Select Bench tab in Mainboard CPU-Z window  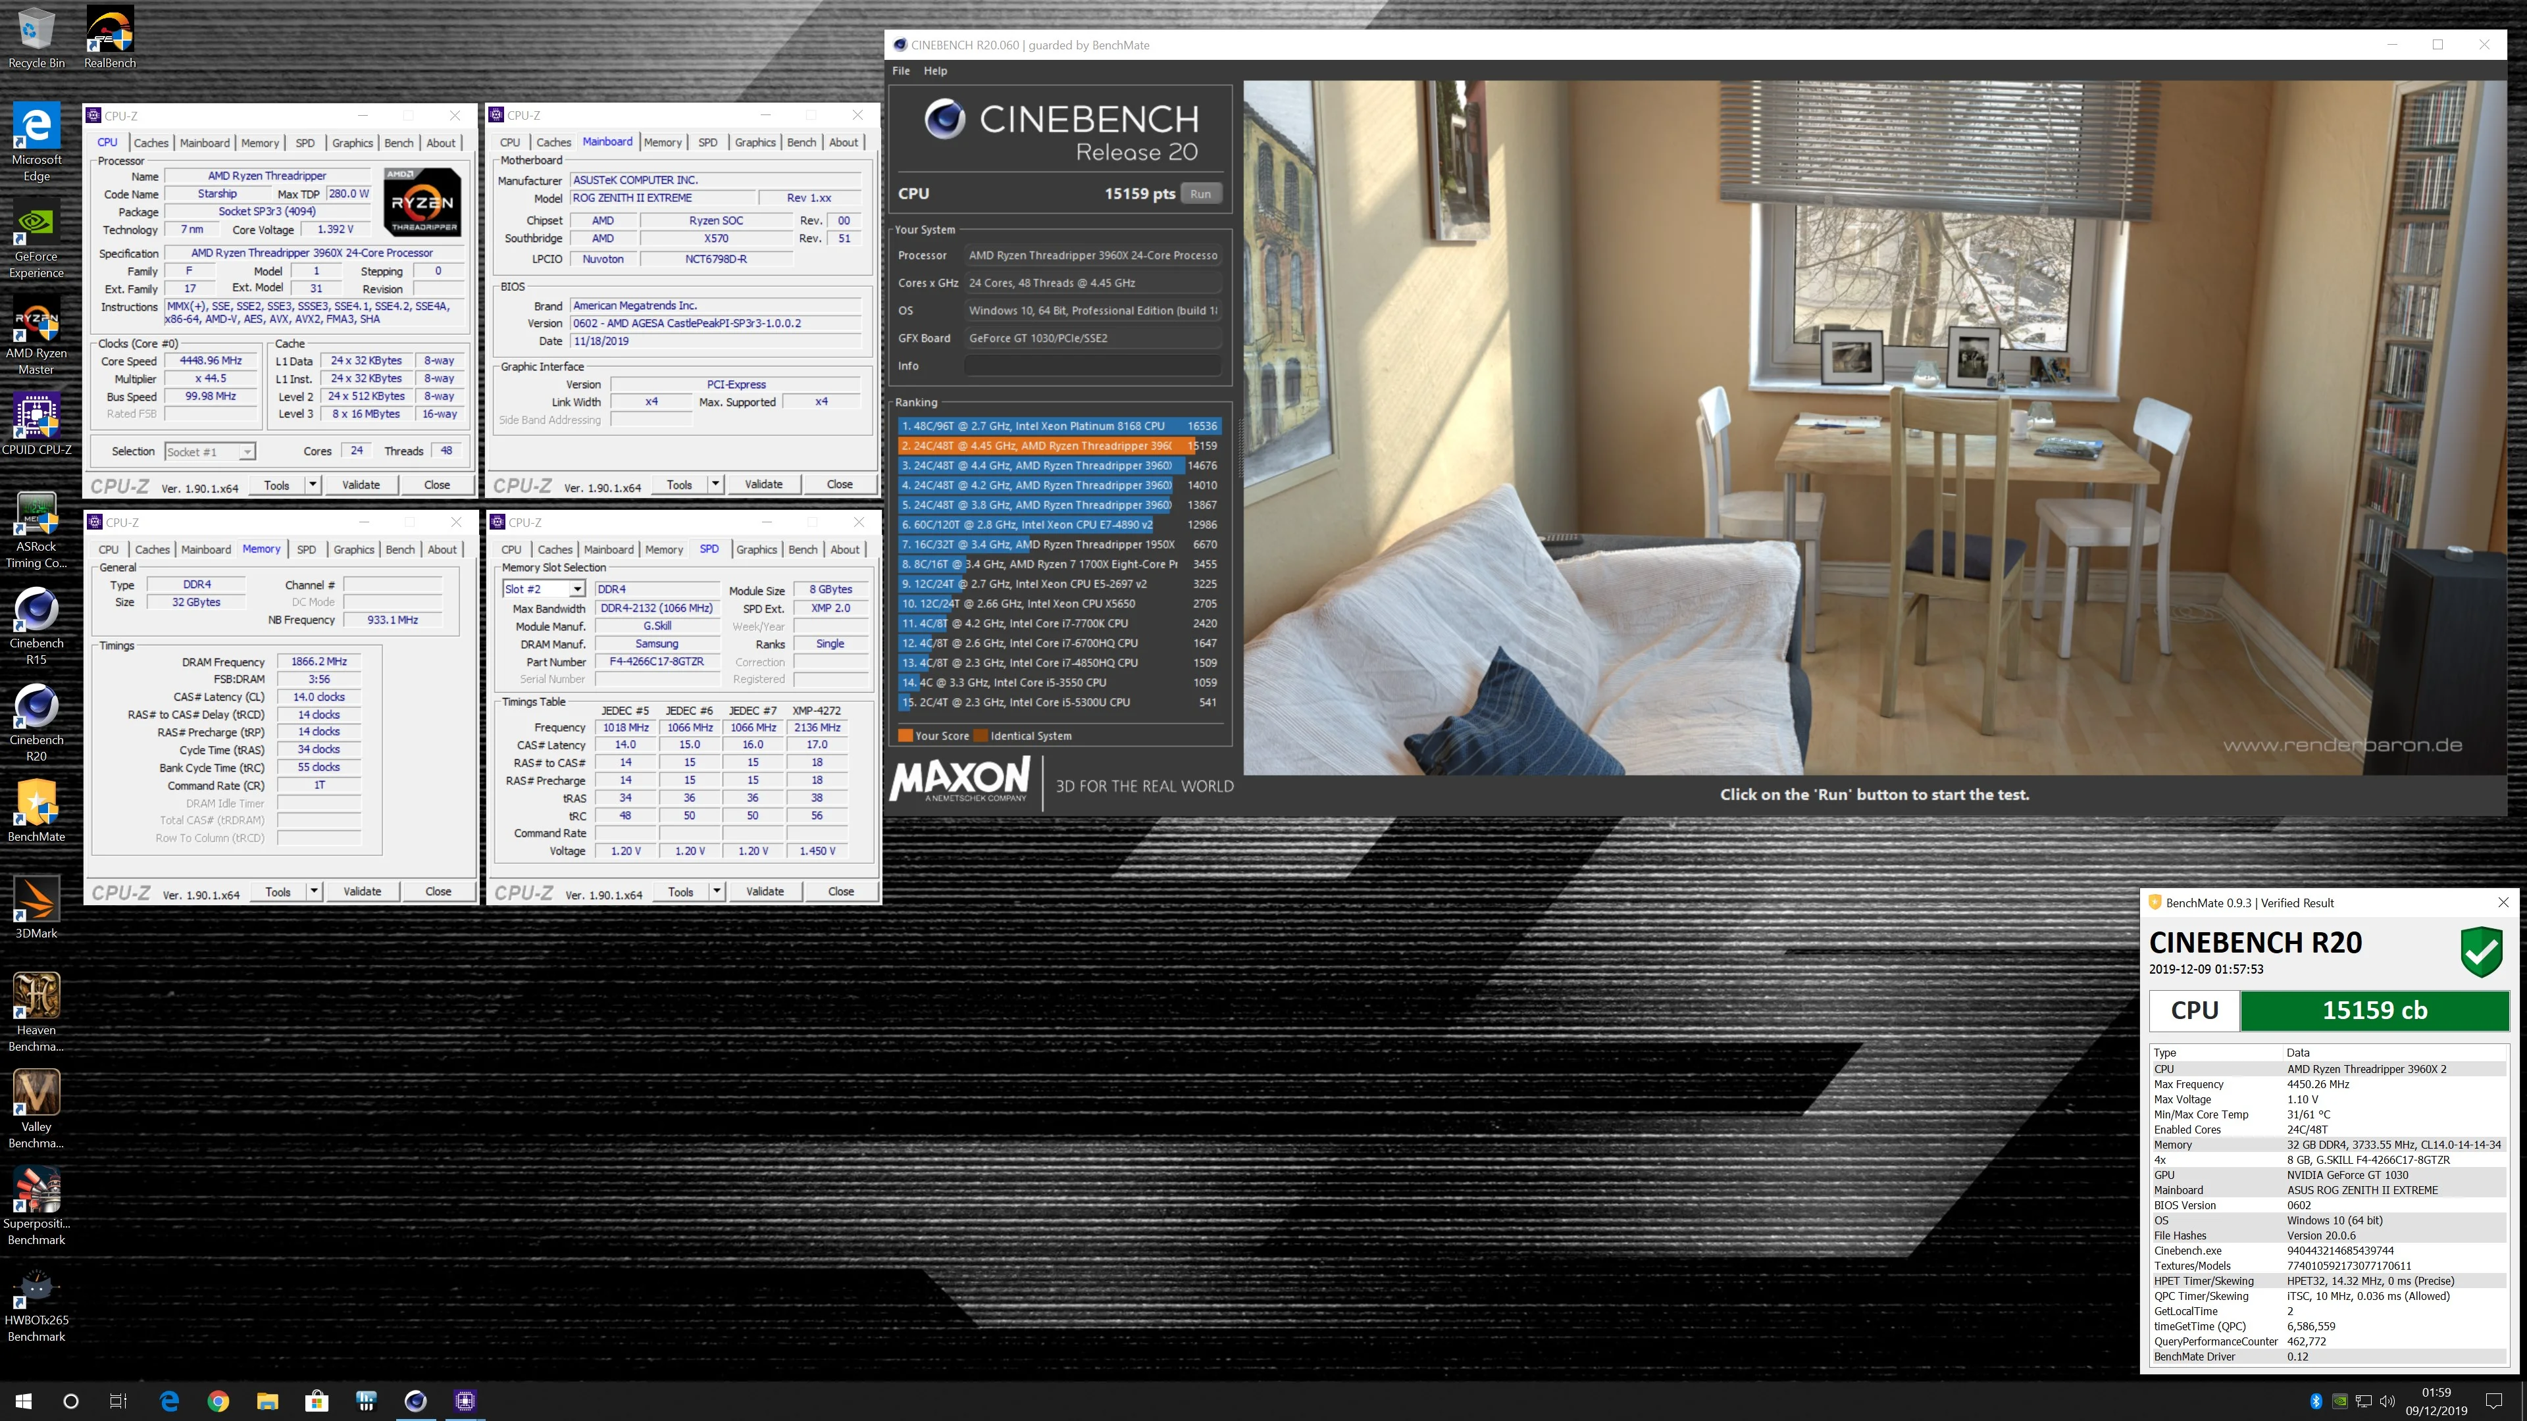point(802,143)
